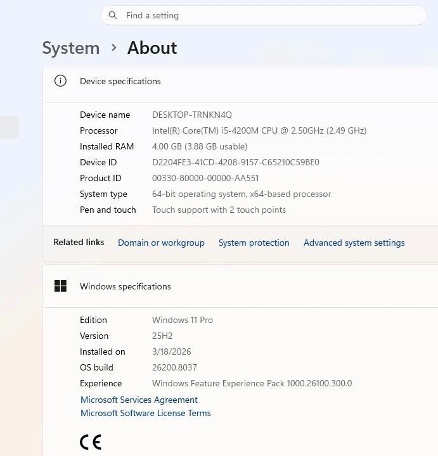Open Microsoft Services Agreement link

tap(139, 400)
